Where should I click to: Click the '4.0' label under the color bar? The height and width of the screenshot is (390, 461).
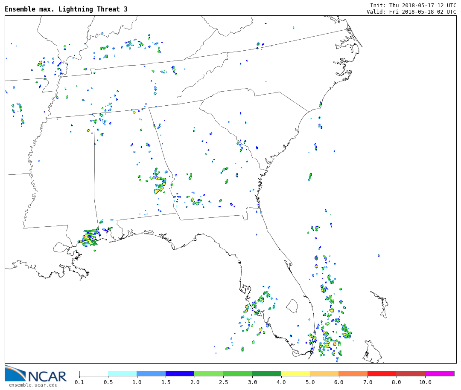pyautogui.click(x=281, y=382)
